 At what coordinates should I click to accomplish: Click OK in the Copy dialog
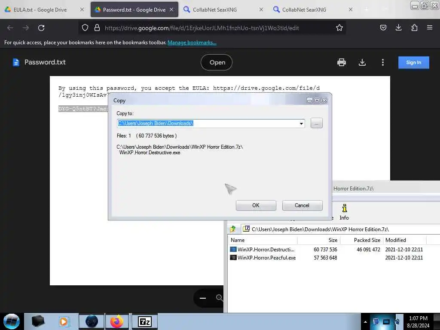click(x=256, y=205)
